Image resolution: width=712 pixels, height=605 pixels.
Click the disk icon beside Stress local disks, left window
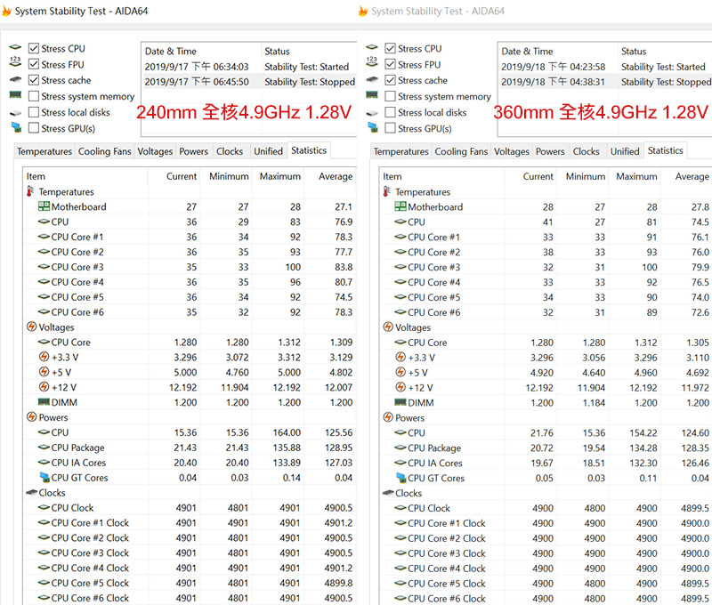coord(15,112)
